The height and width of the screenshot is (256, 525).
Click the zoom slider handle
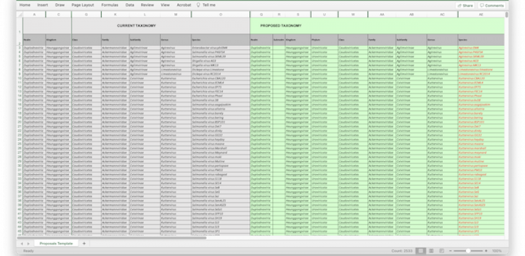click(x=468, y=251)
